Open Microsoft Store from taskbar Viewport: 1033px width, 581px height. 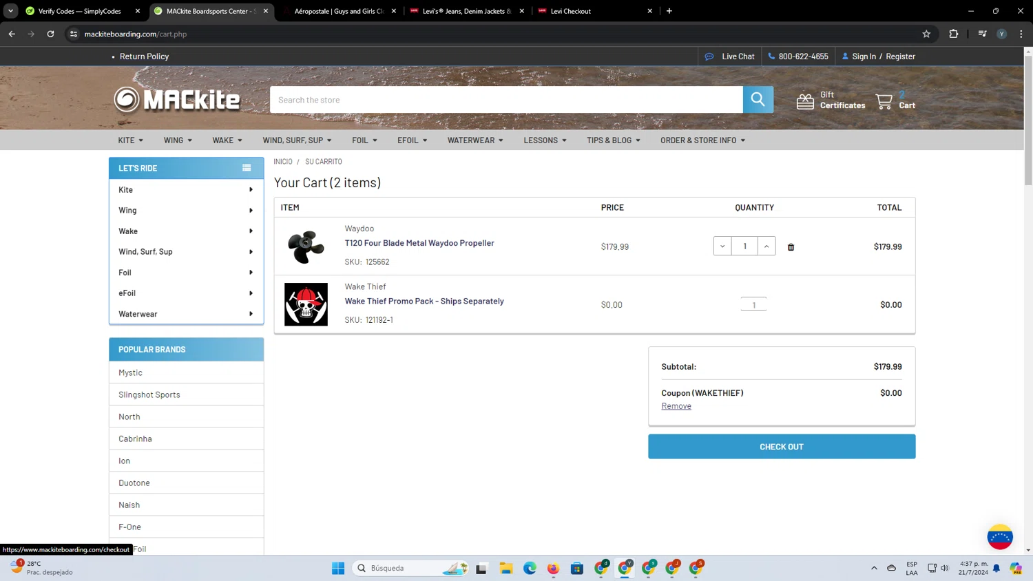tap(577, 568)
